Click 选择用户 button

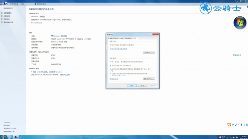point(149,79)
